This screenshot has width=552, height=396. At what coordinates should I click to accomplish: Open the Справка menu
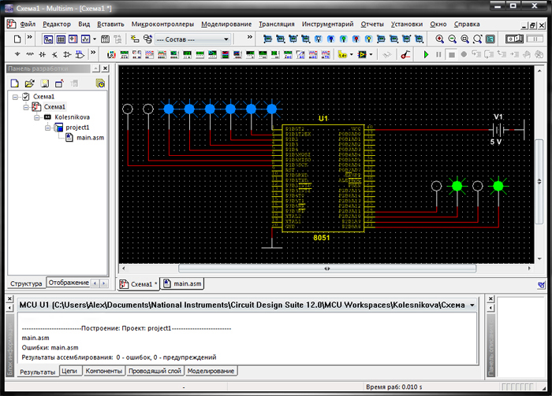click(x=467, y=24)
